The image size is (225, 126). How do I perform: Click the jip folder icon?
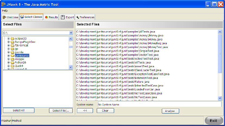coord(13,49)
